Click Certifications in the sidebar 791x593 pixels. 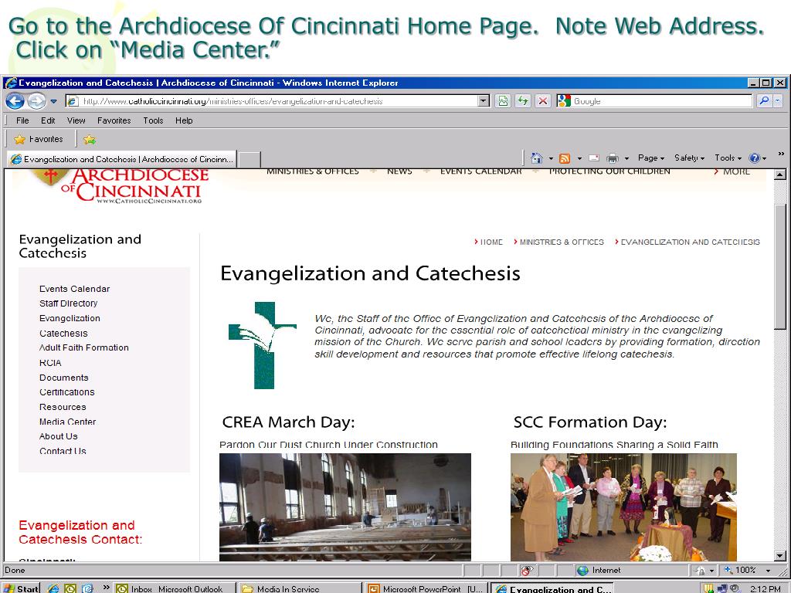[67, 392]
